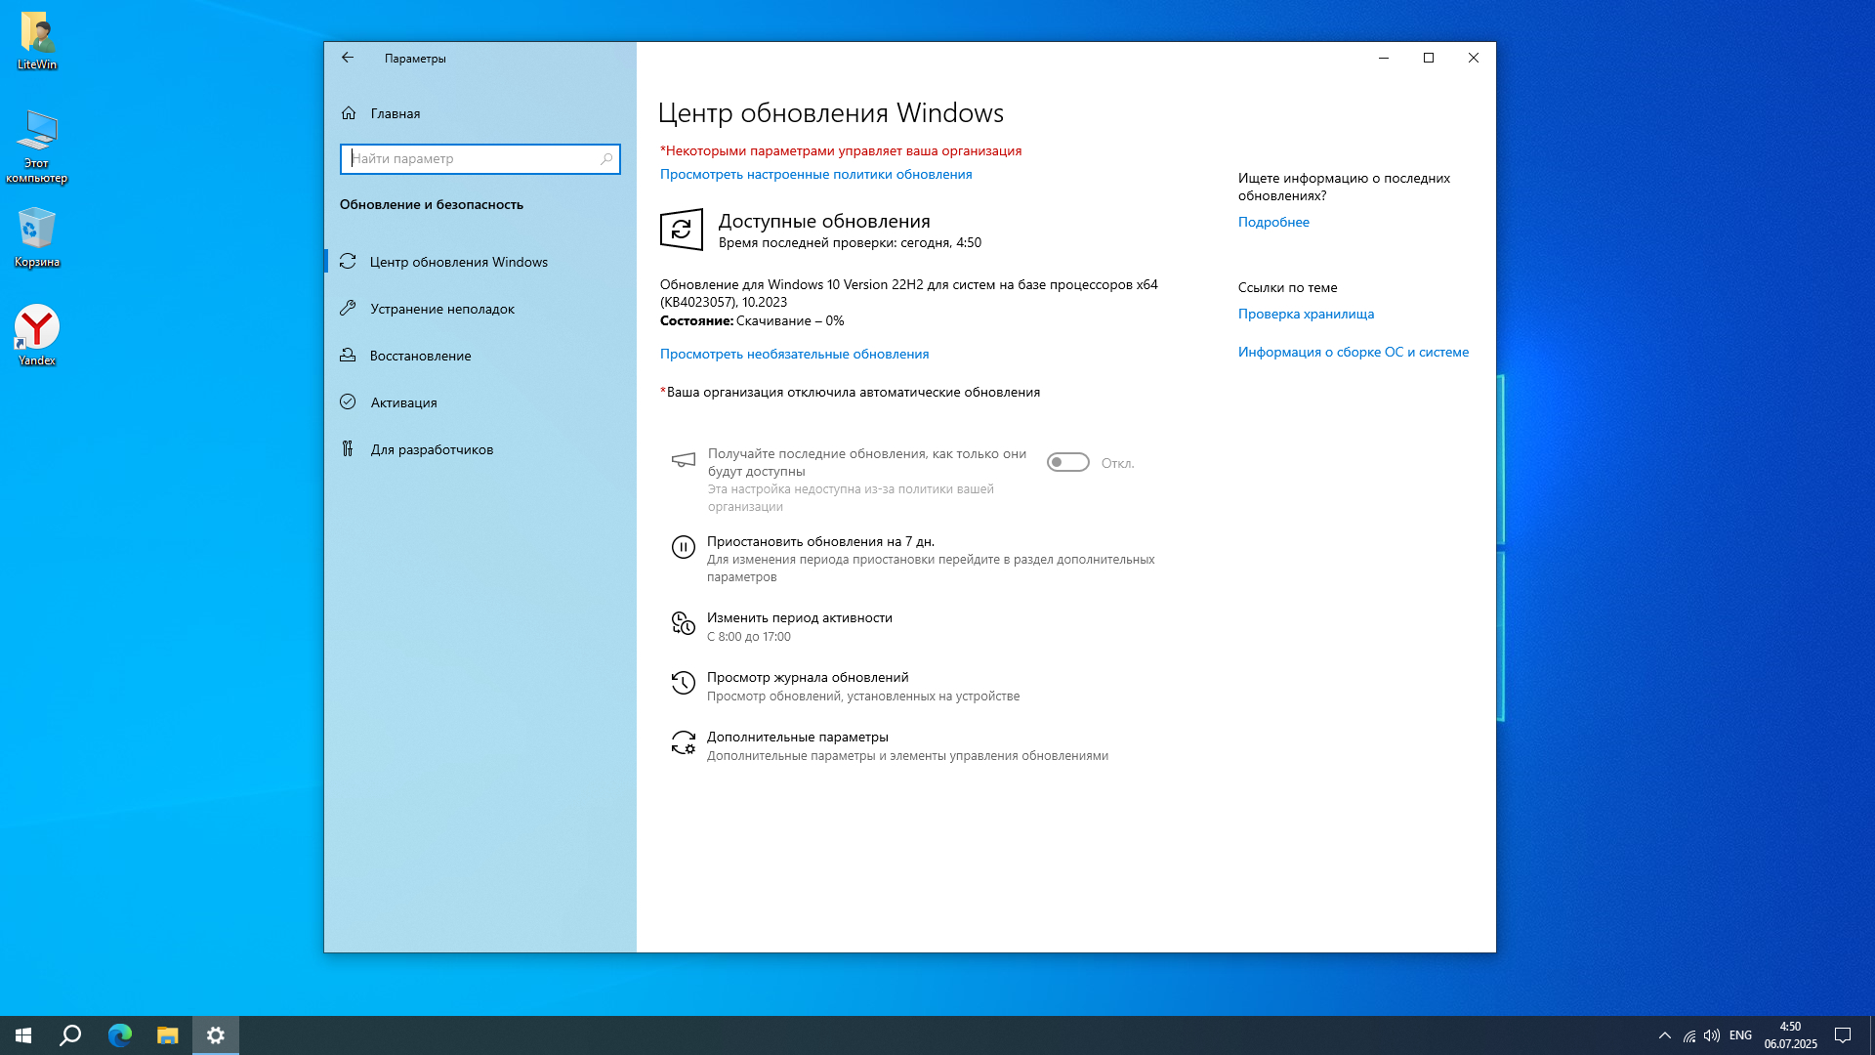
Task: Click the advanced options gear-sync icon
Action: tap(683, 743)
